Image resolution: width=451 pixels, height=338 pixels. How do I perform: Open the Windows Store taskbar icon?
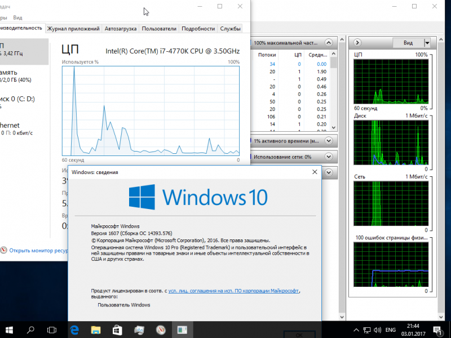point(117,330)
